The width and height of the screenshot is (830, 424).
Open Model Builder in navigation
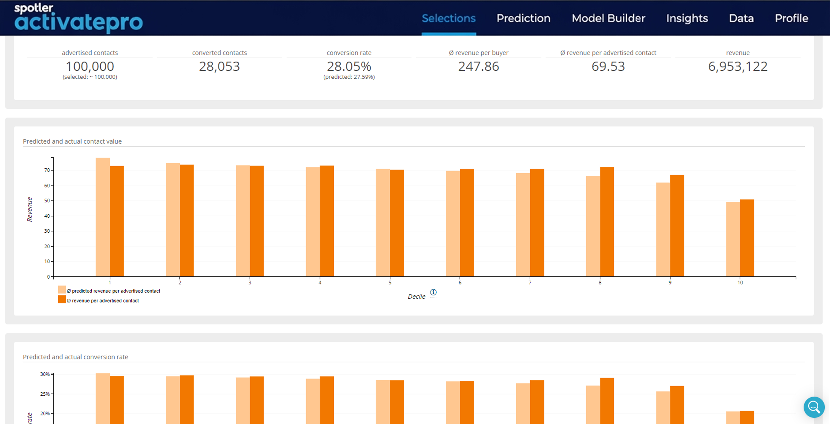608,18
